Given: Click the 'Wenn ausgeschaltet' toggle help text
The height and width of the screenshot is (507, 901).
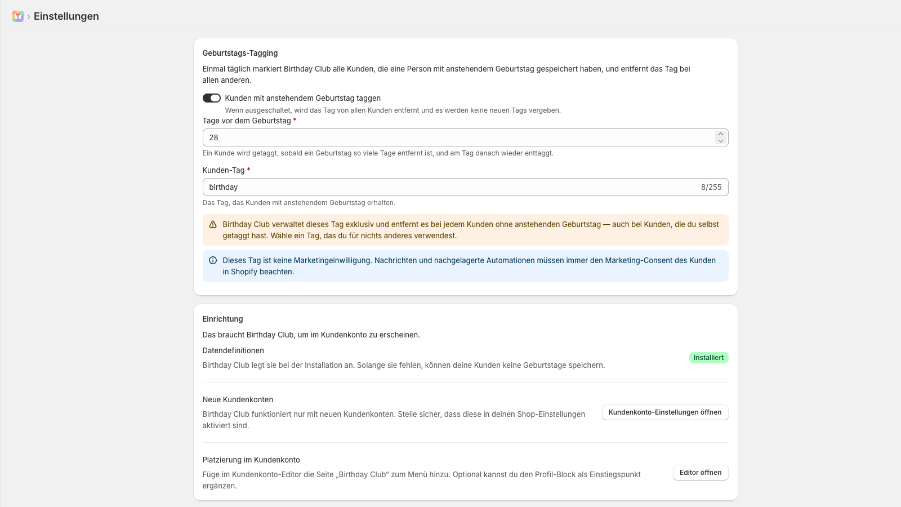Looking at the screenshot, I should click(393, 110).
